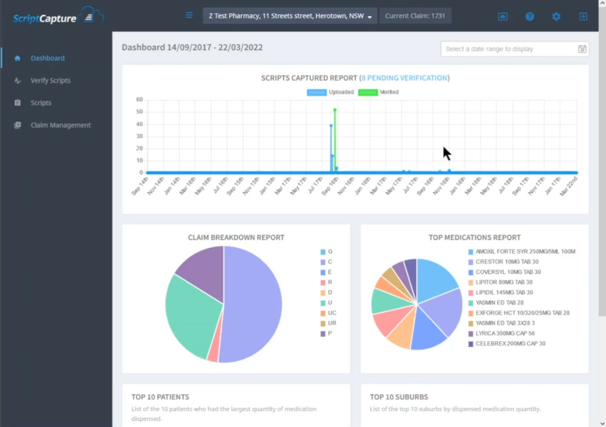Viewport: 606px width, 427px height.
Task: Toggle the sidebar with hamburger icon
Action: 189,15
